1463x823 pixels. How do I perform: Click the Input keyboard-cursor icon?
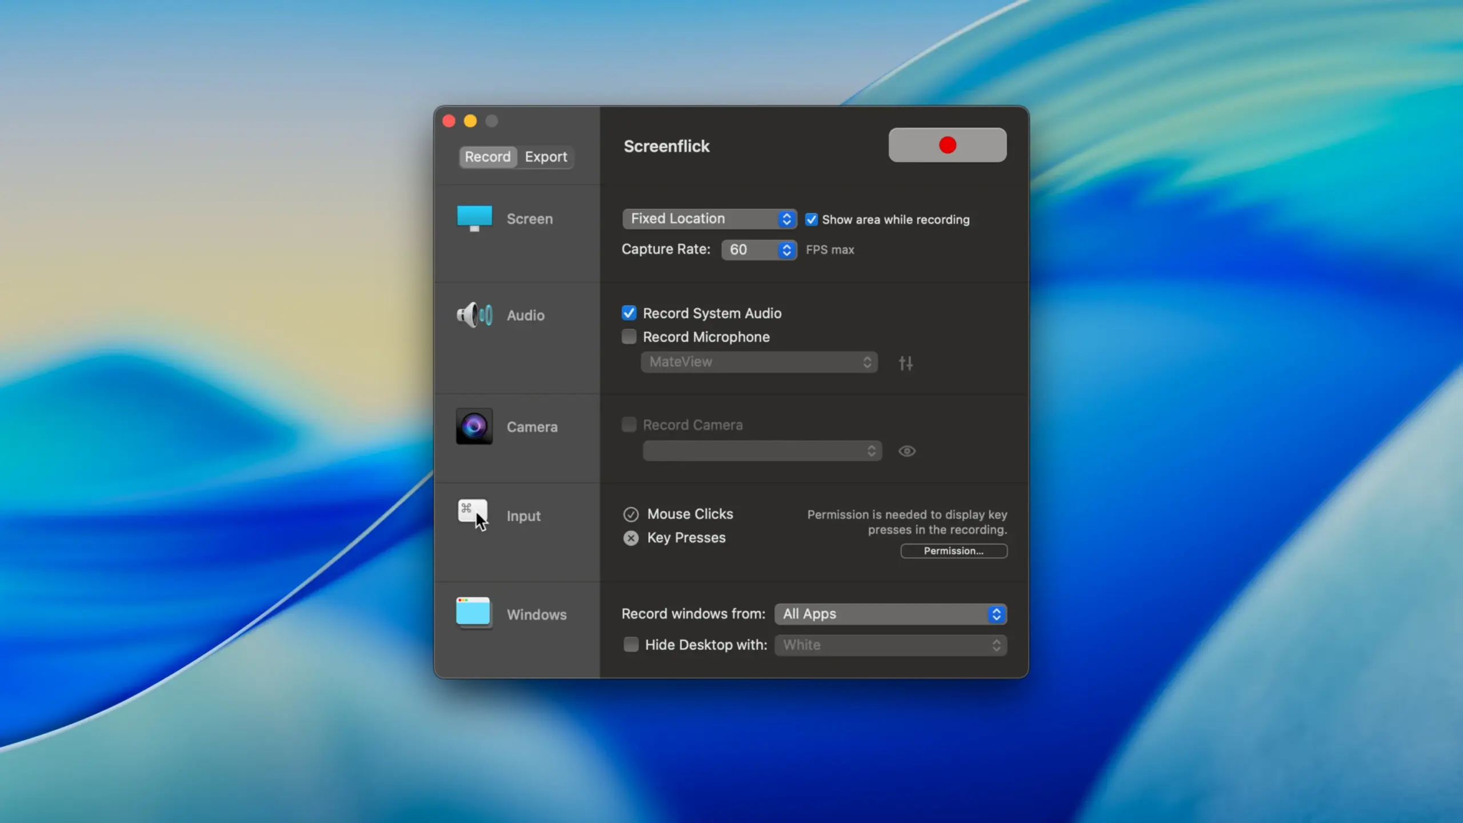[473, 515]
